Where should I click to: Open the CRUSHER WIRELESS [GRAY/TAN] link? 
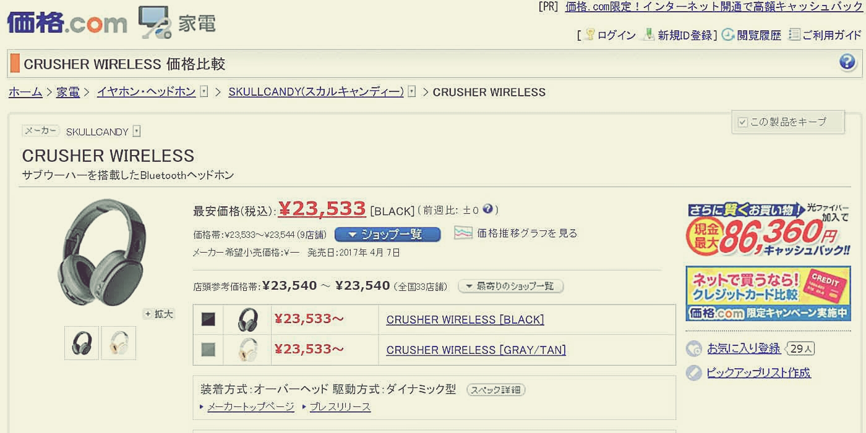click(476, 350)
